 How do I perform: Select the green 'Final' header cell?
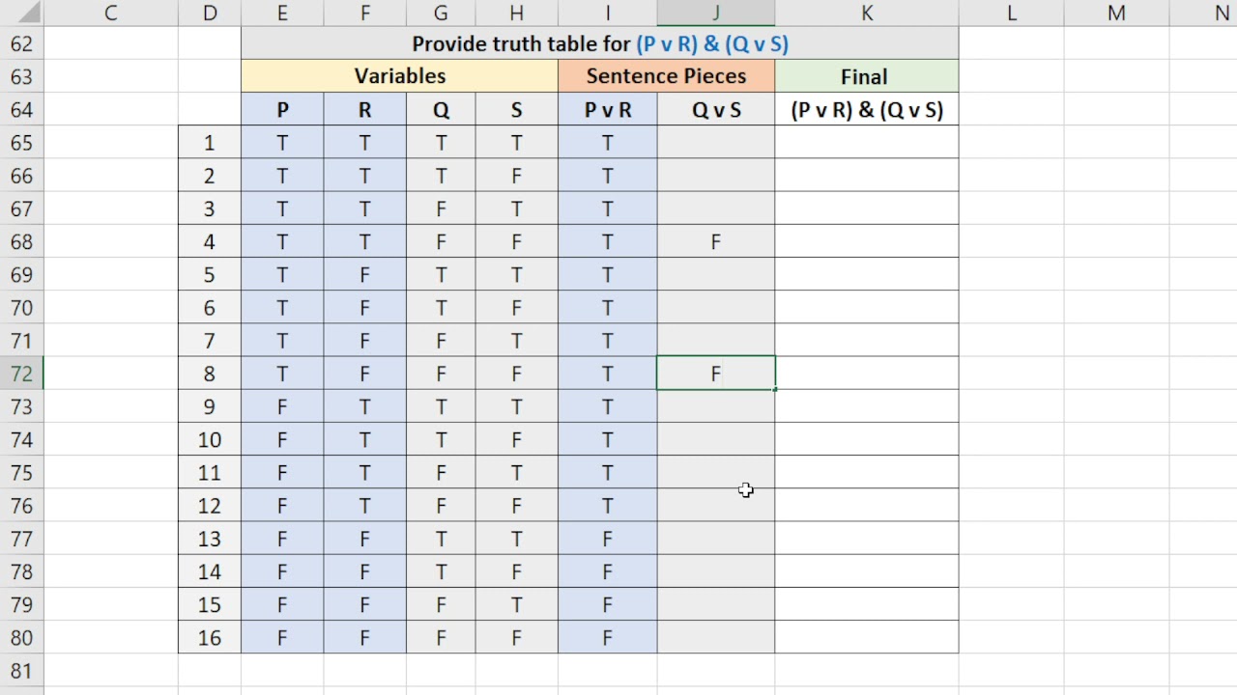865,77
